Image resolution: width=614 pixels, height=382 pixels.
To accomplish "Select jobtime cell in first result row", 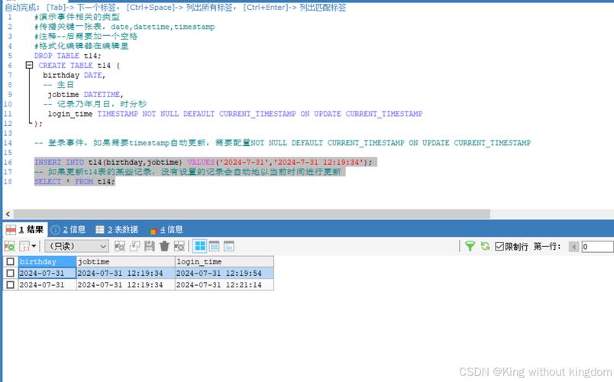I will tap(126, 273).
